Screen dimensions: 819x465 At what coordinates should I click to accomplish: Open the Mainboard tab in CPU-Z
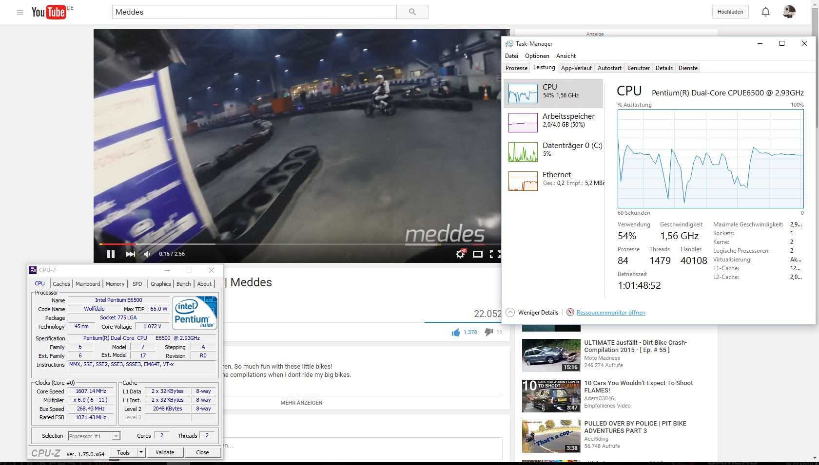[x=88, y=284]
